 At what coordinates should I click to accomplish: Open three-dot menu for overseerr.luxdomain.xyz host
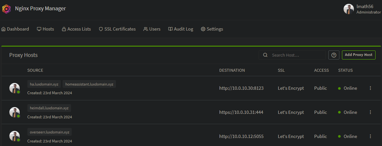click(370, 136)
